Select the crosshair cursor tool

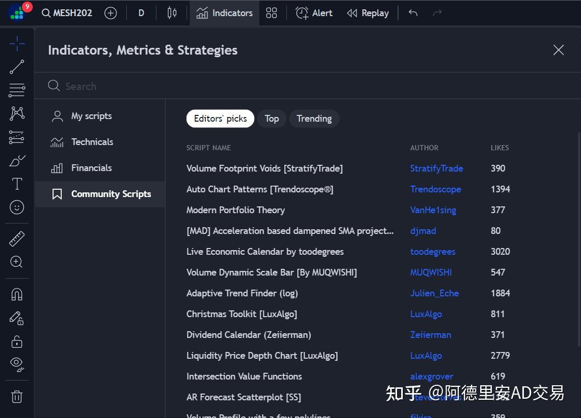(x=17, y=44)
